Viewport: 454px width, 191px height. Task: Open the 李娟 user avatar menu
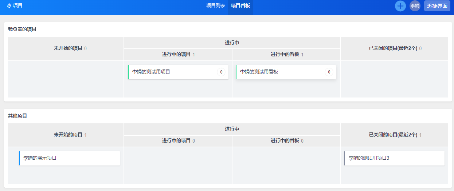point(415,6)
